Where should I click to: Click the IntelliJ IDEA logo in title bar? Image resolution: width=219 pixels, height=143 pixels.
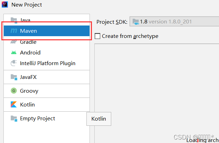coord(5,4)
